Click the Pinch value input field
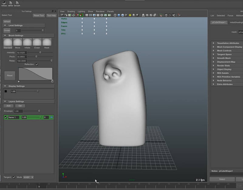The image size is (243, 190). (22, 57)
